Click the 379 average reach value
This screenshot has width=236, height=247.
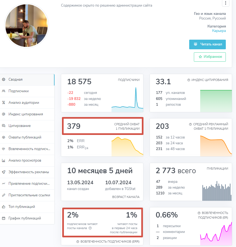(x=74, y=126)
